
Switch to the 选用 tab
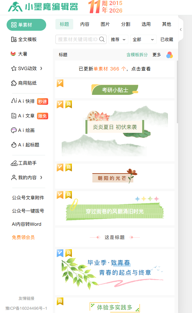pyautogui.click(x=146, y=24)
